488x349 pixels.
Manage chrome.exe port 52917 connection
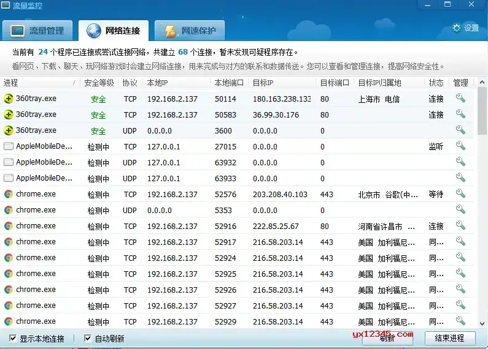tap(460, 241)
